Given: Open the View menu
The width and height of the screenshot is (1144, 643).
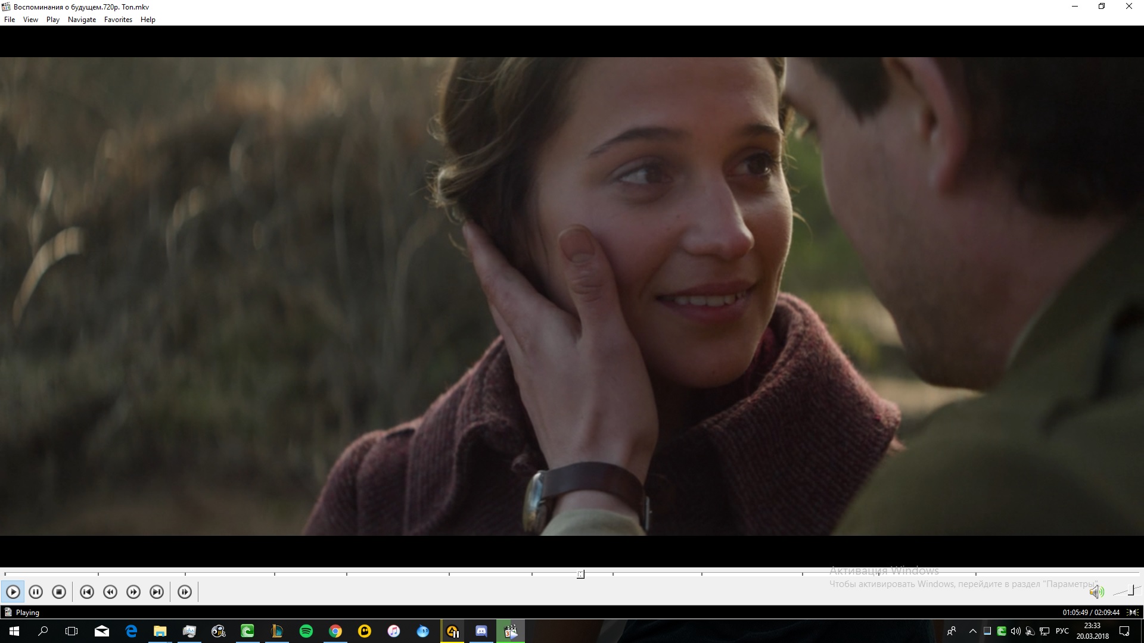Looking at the screenshot, I should [30, 20].
